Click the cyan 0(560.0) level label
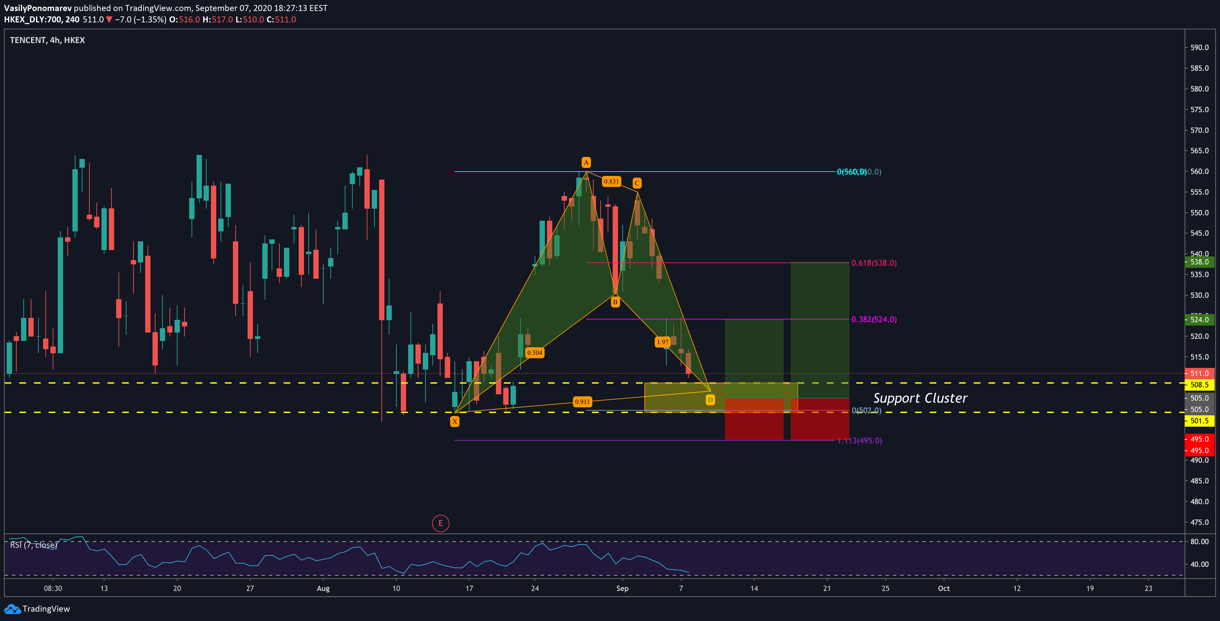Screen dimensions: 1220x621 click(x=852, y=172)
